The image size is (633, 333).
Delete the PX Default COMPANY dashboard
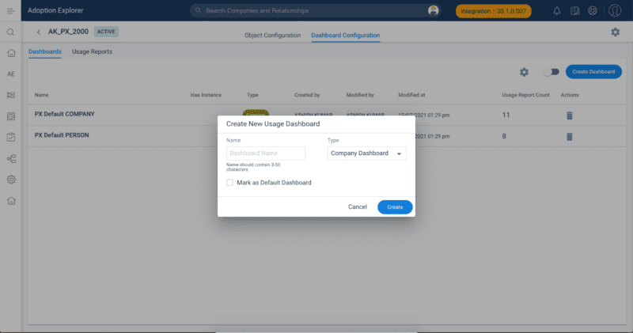568,115
